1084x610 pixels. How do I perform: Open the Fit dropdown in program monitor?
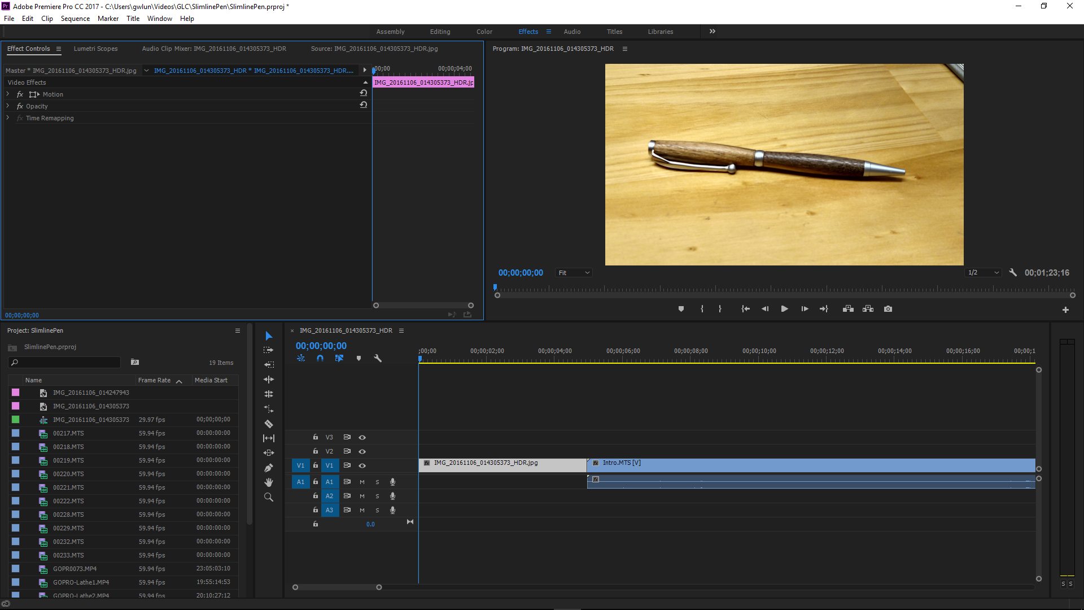pos(574,273)
